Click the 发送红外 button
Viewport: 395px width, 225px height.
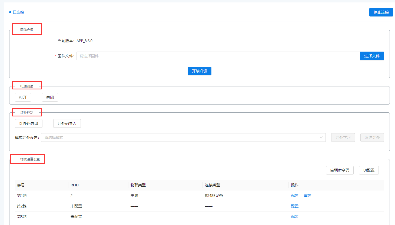pos(372,137)
